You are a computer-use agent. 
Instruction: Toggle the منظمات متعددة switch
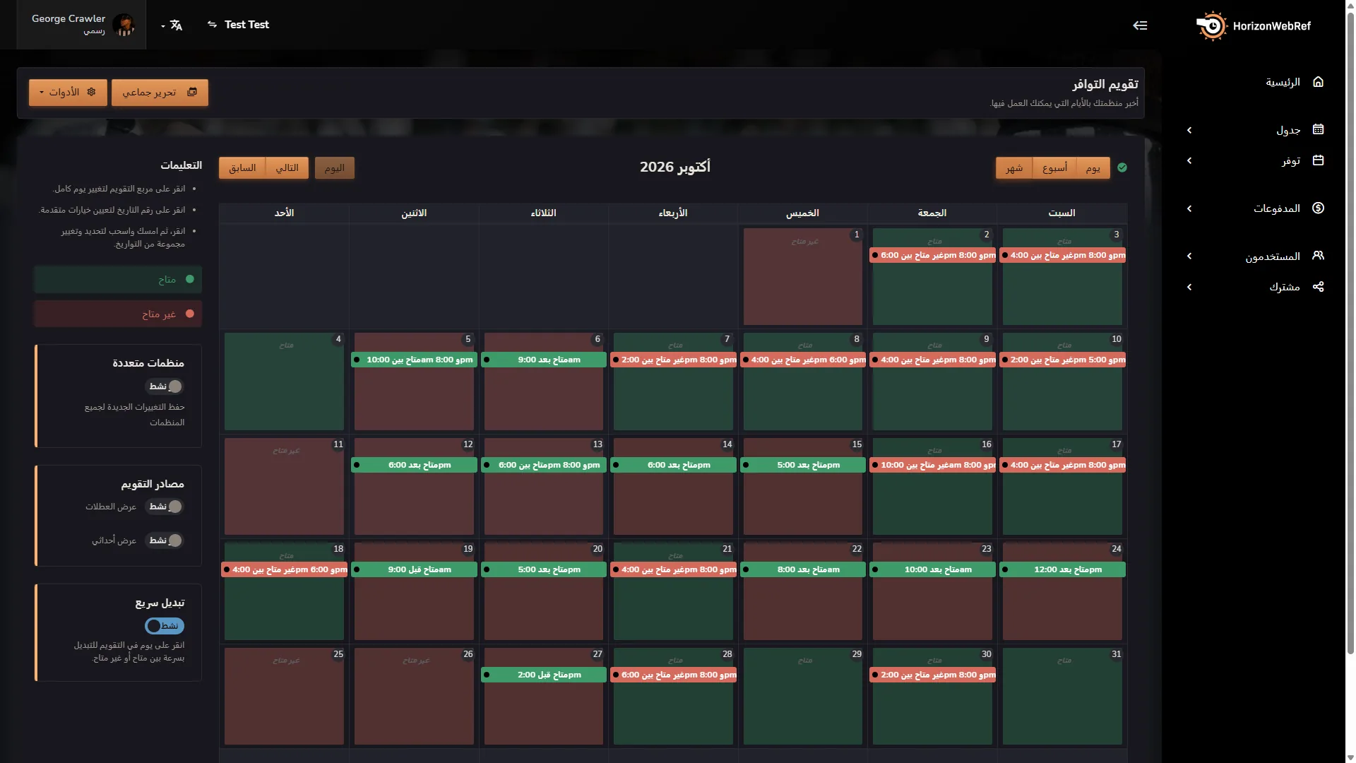(165, 386)
